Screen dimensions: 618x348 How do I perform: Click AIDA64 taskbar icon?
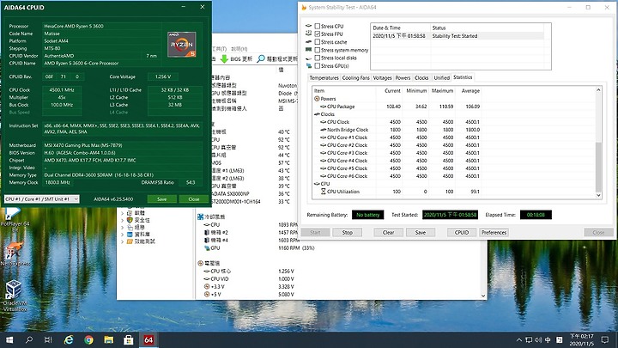coord(148,339)
